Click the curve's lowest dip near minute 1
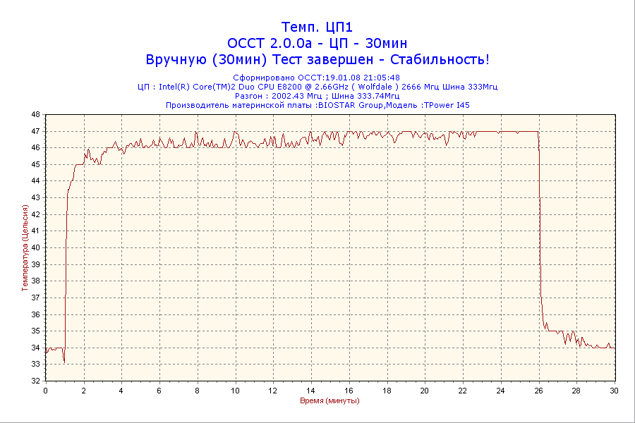This screenshot has height=423, width=635. click(64, 362)
